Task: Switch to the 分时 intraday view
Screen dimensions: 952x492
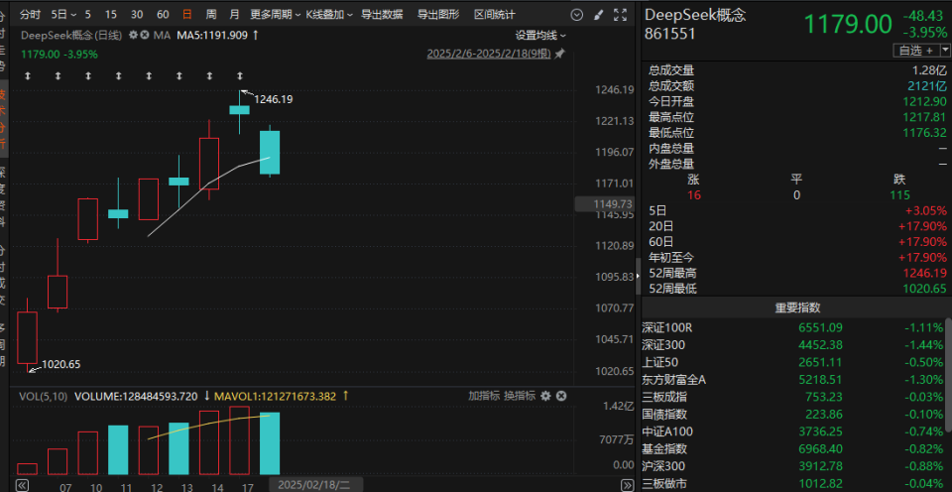Action: pos(31,15)
